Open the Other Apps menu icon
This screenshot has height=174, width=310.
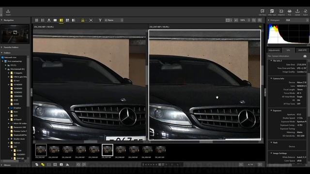[x=272, y=12]
